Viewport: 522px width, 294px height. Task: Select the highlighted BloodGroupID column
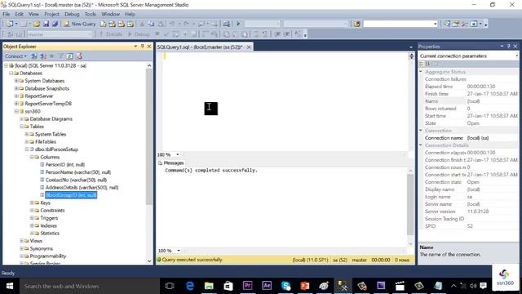click(71, 195)
